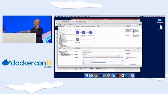Image resolution: width=168 pixels, height=94 pixels.
Task: Open the Run menu
Action: click(x=82, y=16)
